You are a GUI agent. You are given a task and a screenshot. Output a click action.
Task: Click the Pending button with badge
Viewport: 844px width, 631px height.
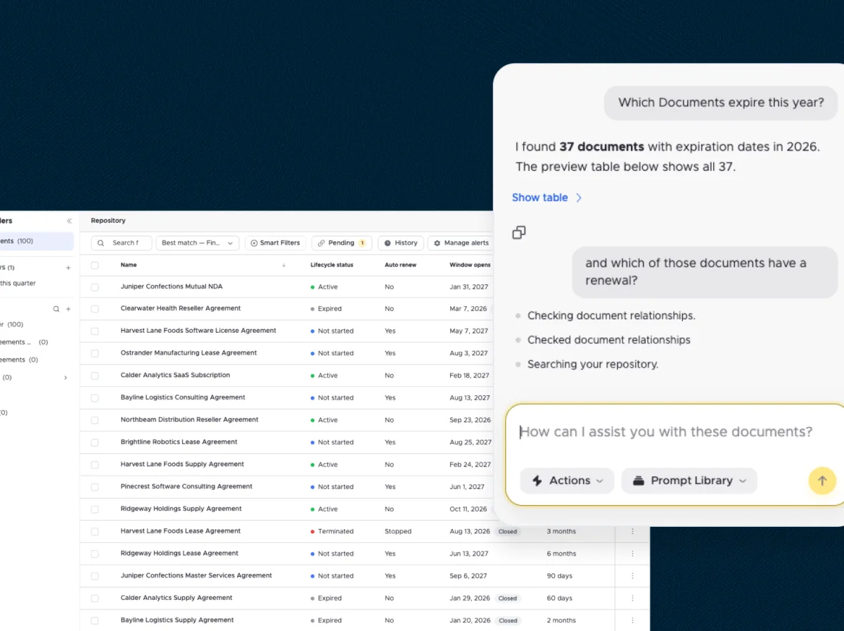tap(342, 243)
